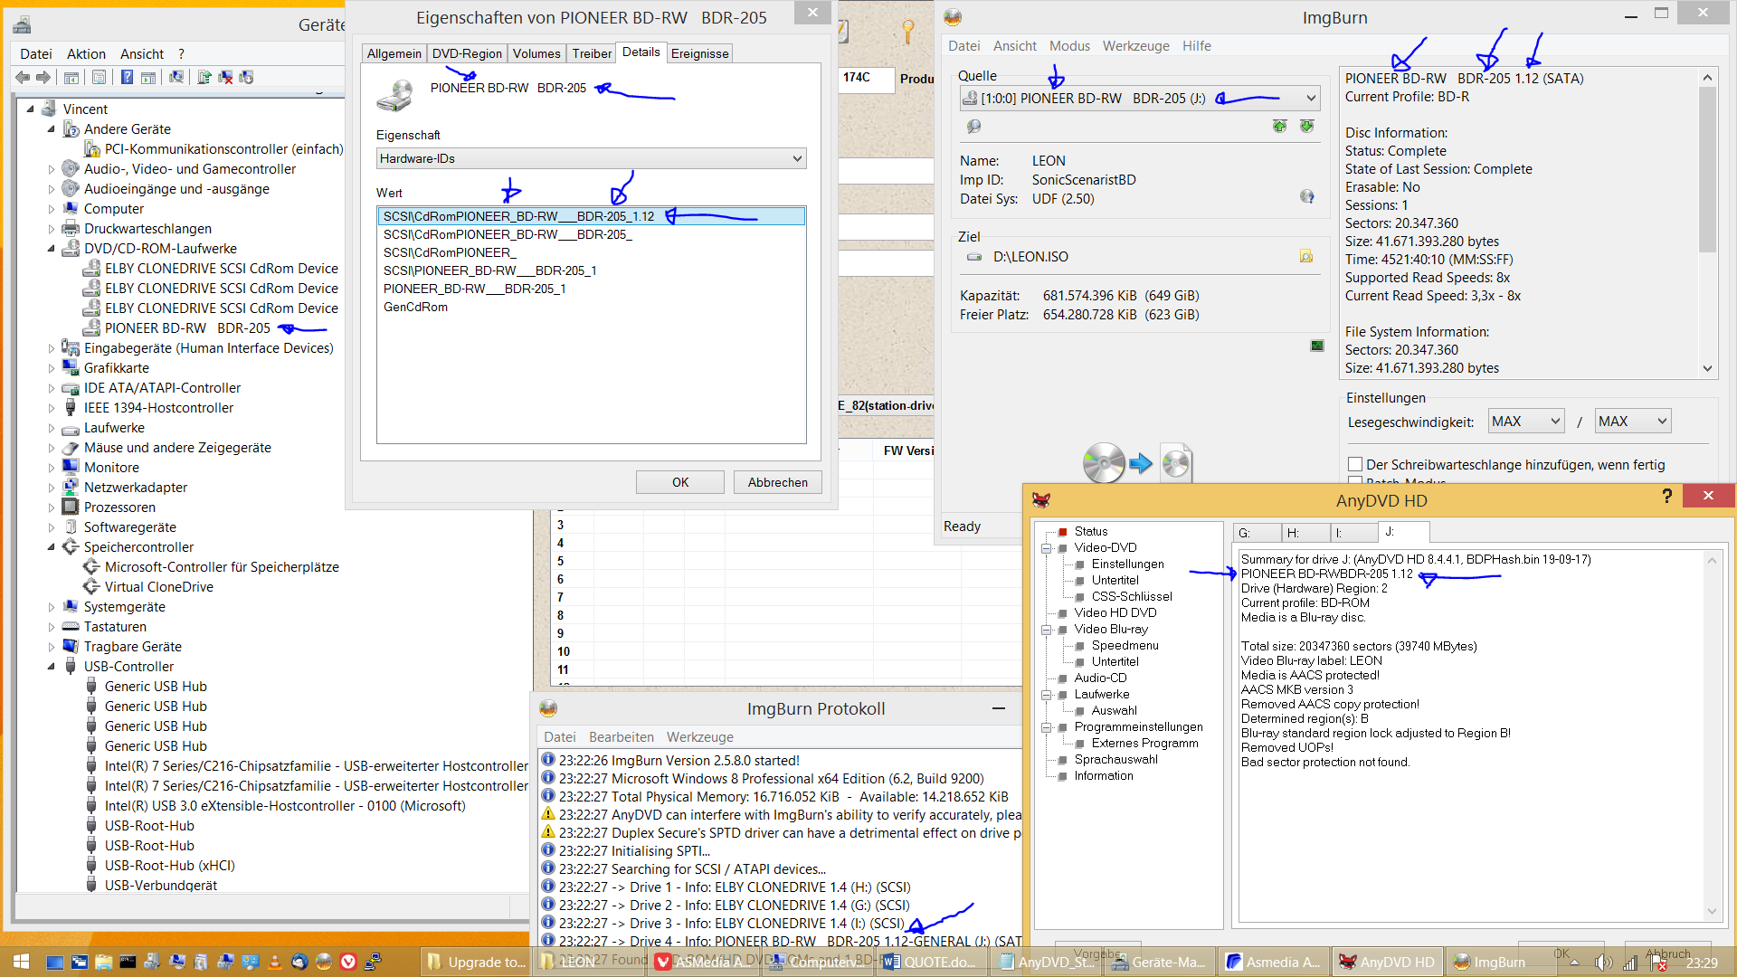The width and height of the screenshot is (1737, 977).
Task: Switch to the Treiber tab in Eigenschaften dialog
Action: [x=591, y=53]
